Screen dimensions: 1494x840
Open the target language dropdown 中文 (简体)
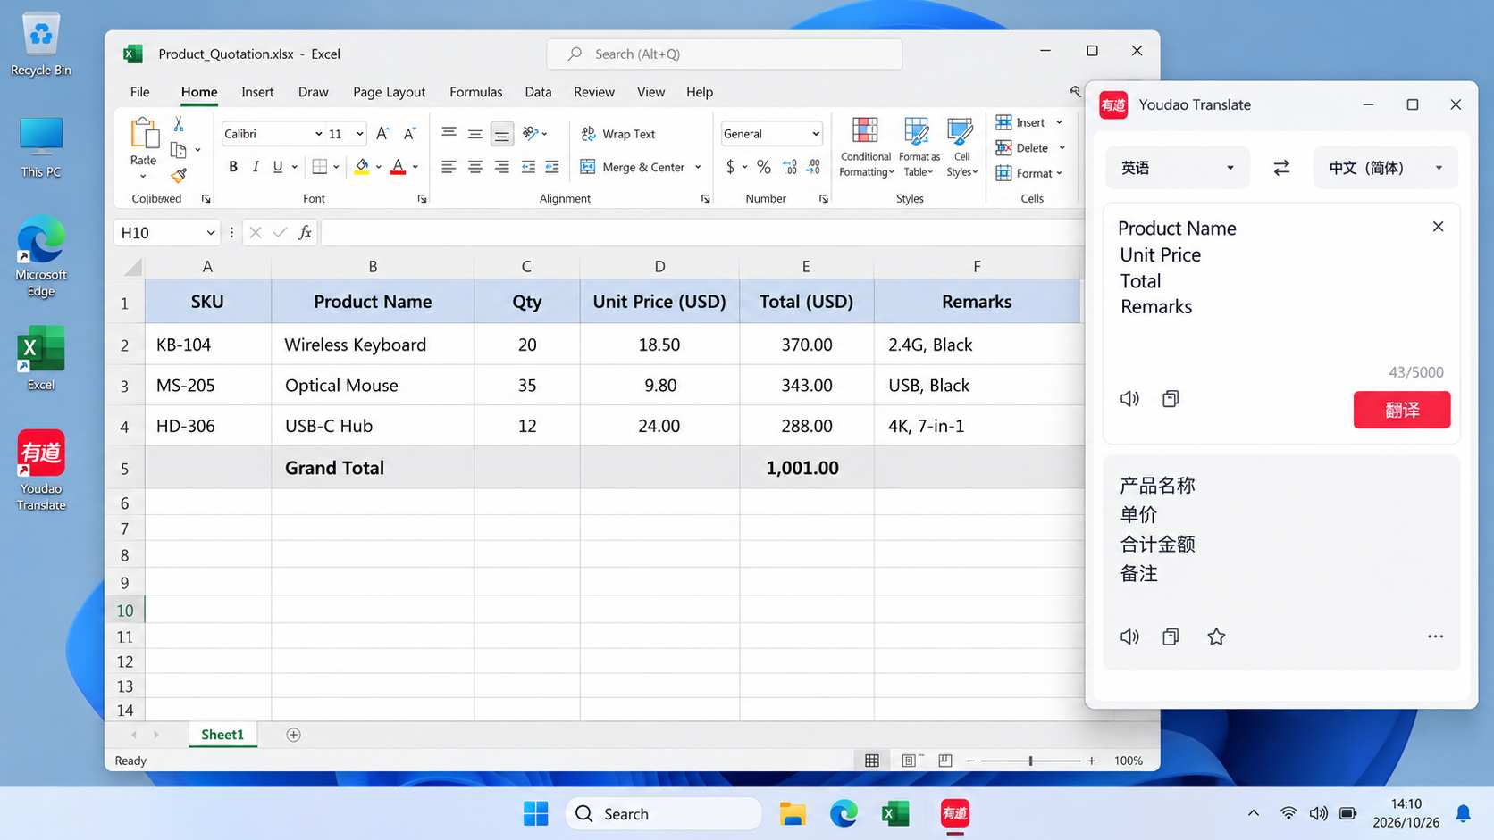pos(1385,168)
